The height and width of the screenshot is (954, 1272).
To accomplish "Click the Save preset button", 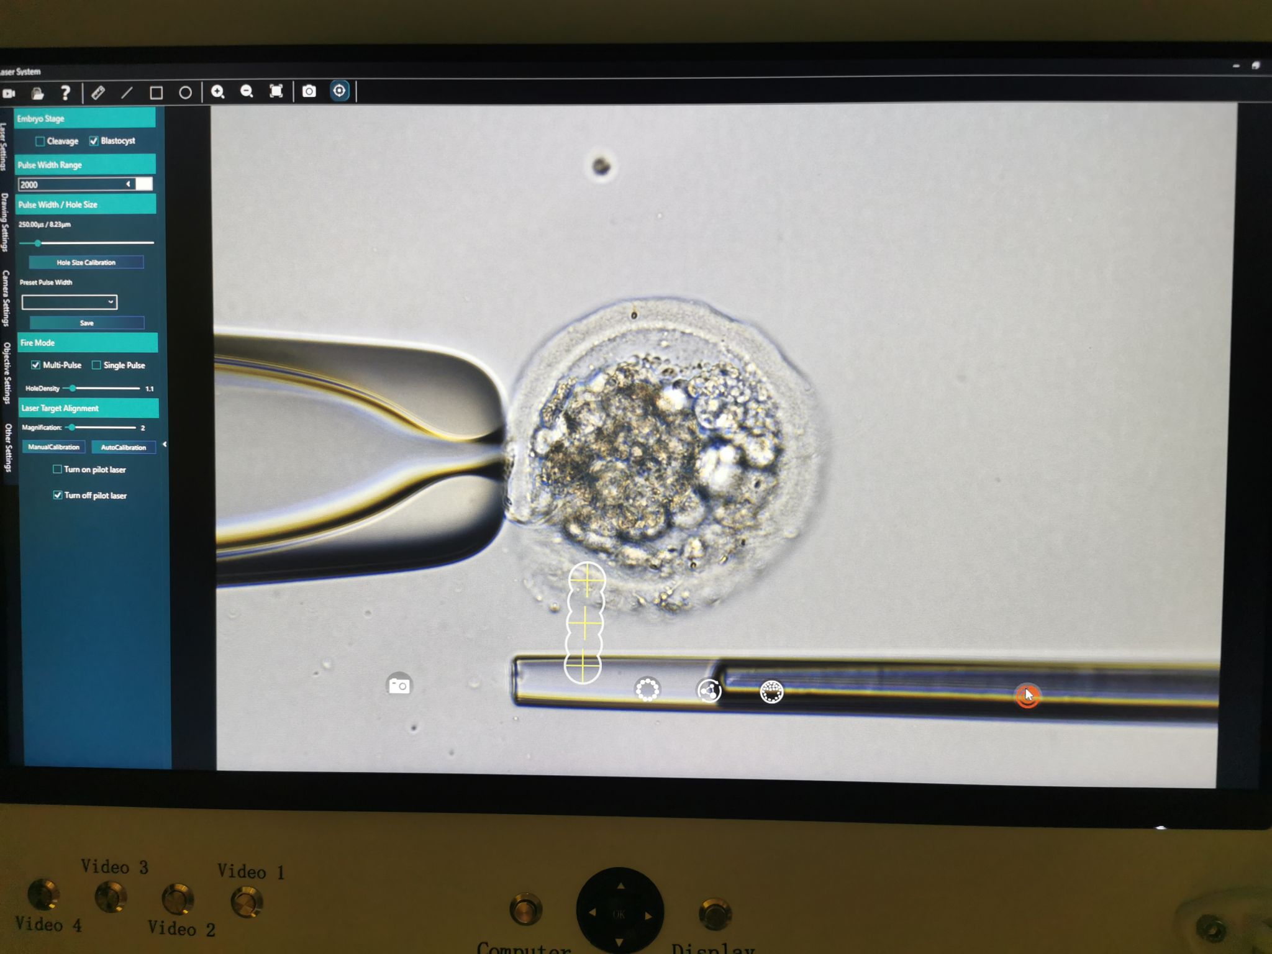I will (87, 323).
